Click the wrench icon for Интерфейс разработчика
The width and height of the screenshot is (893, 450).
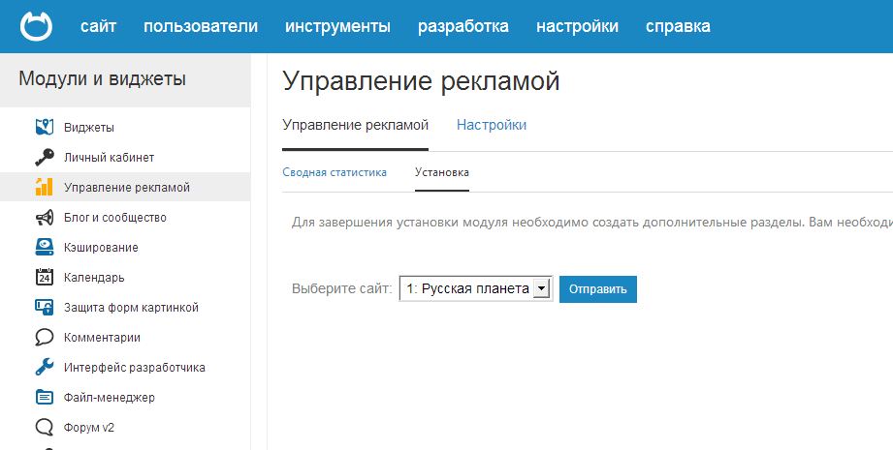click(45, 367)
